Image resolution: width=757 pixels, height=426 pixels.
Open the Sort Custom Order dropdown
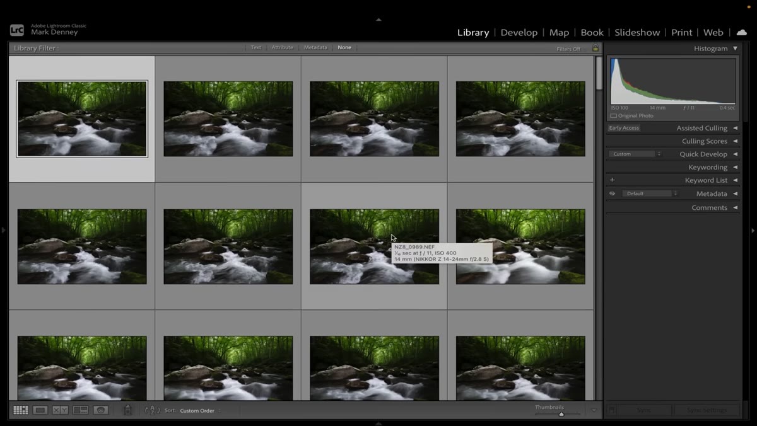(x=201, y=411)
